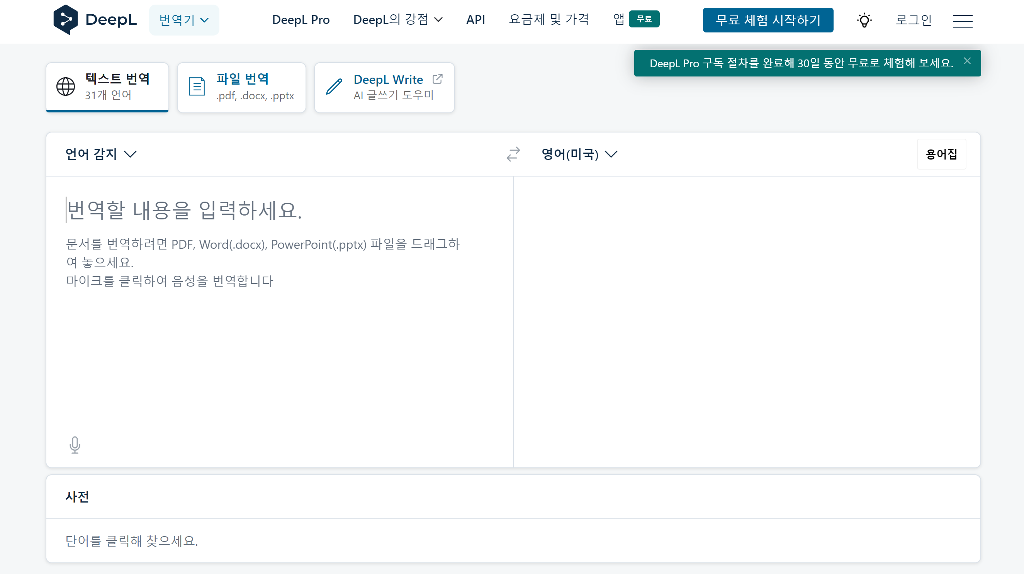The height and width of the screenshot is (574, 1024).
Task: Click 무료 체험 시작하기 button
Action: [768, 20]
